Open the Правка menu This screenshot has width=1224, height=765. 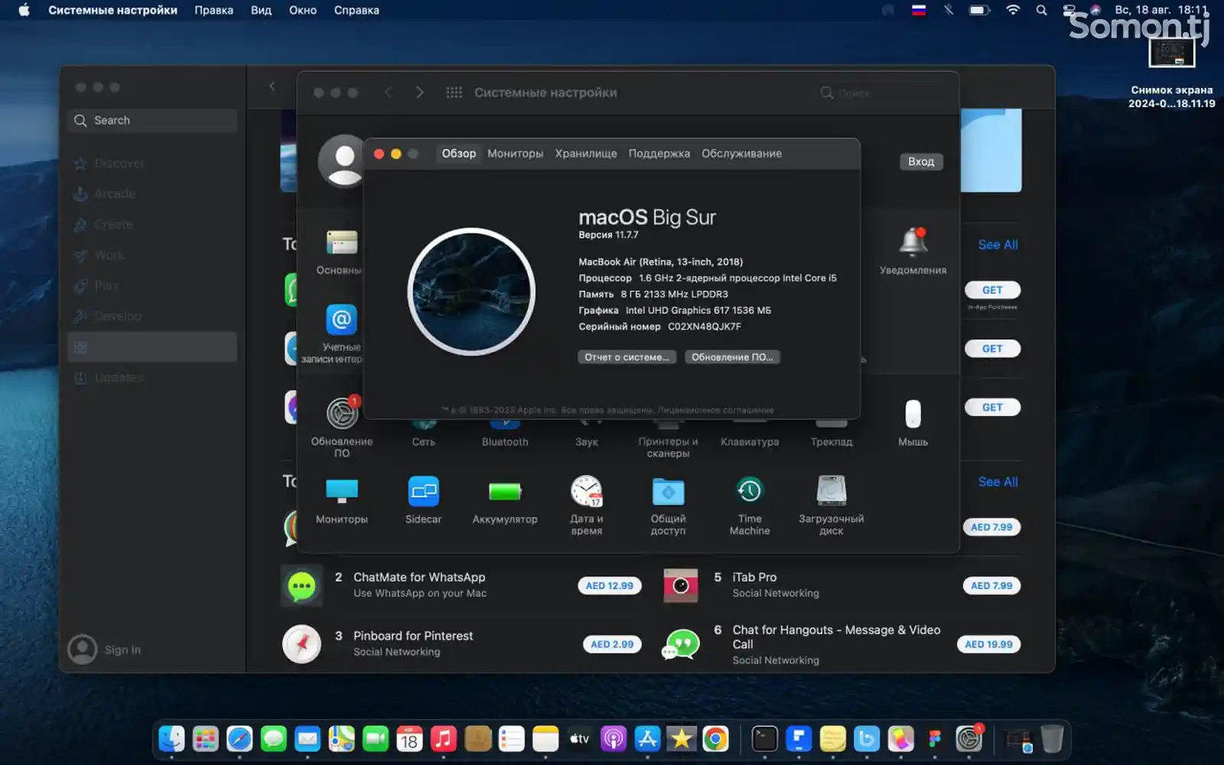tap(213, 10)
